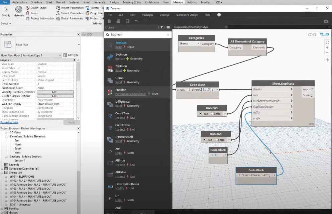332x214 pixels.
Task: Click the Open file icon in Dynamo toolbar
Action: pos(118,21)
